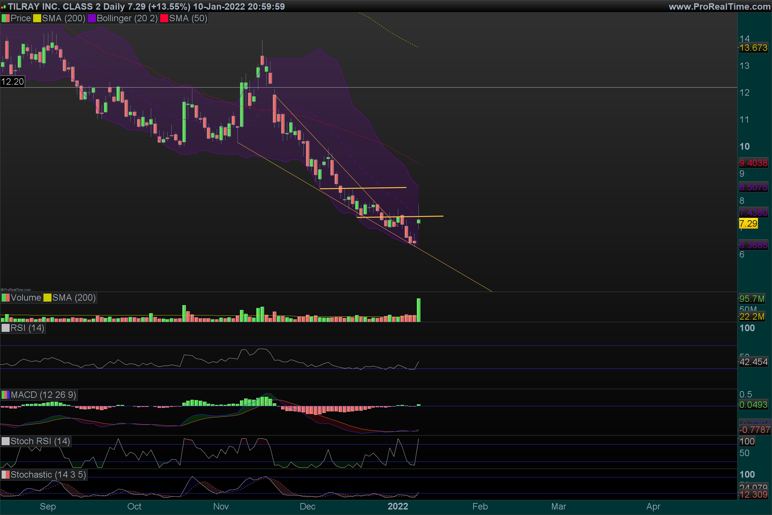Screen dimensions: 772x515
Task: Click the red SMA (50) color swatch
Action: pos(164,18)
